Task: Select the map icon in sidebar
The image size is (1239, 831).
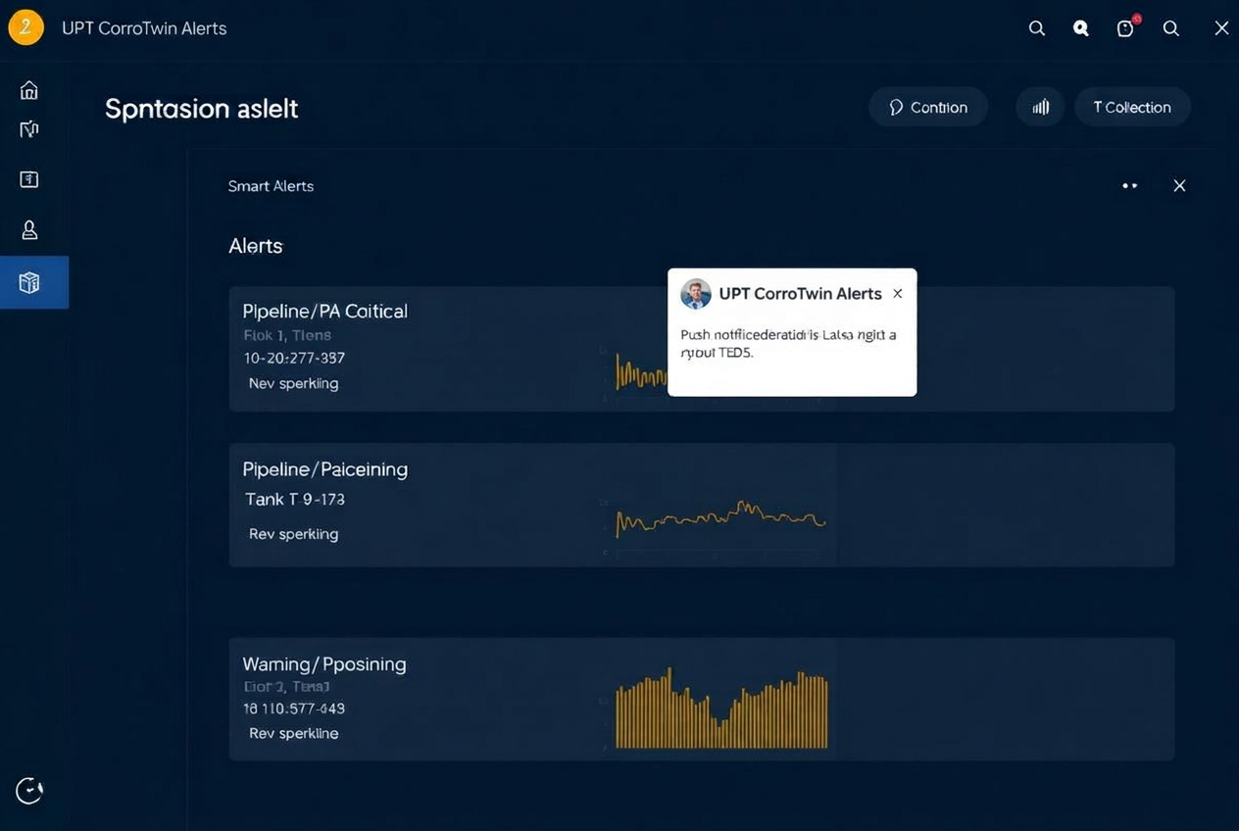Action: point(29,129)
